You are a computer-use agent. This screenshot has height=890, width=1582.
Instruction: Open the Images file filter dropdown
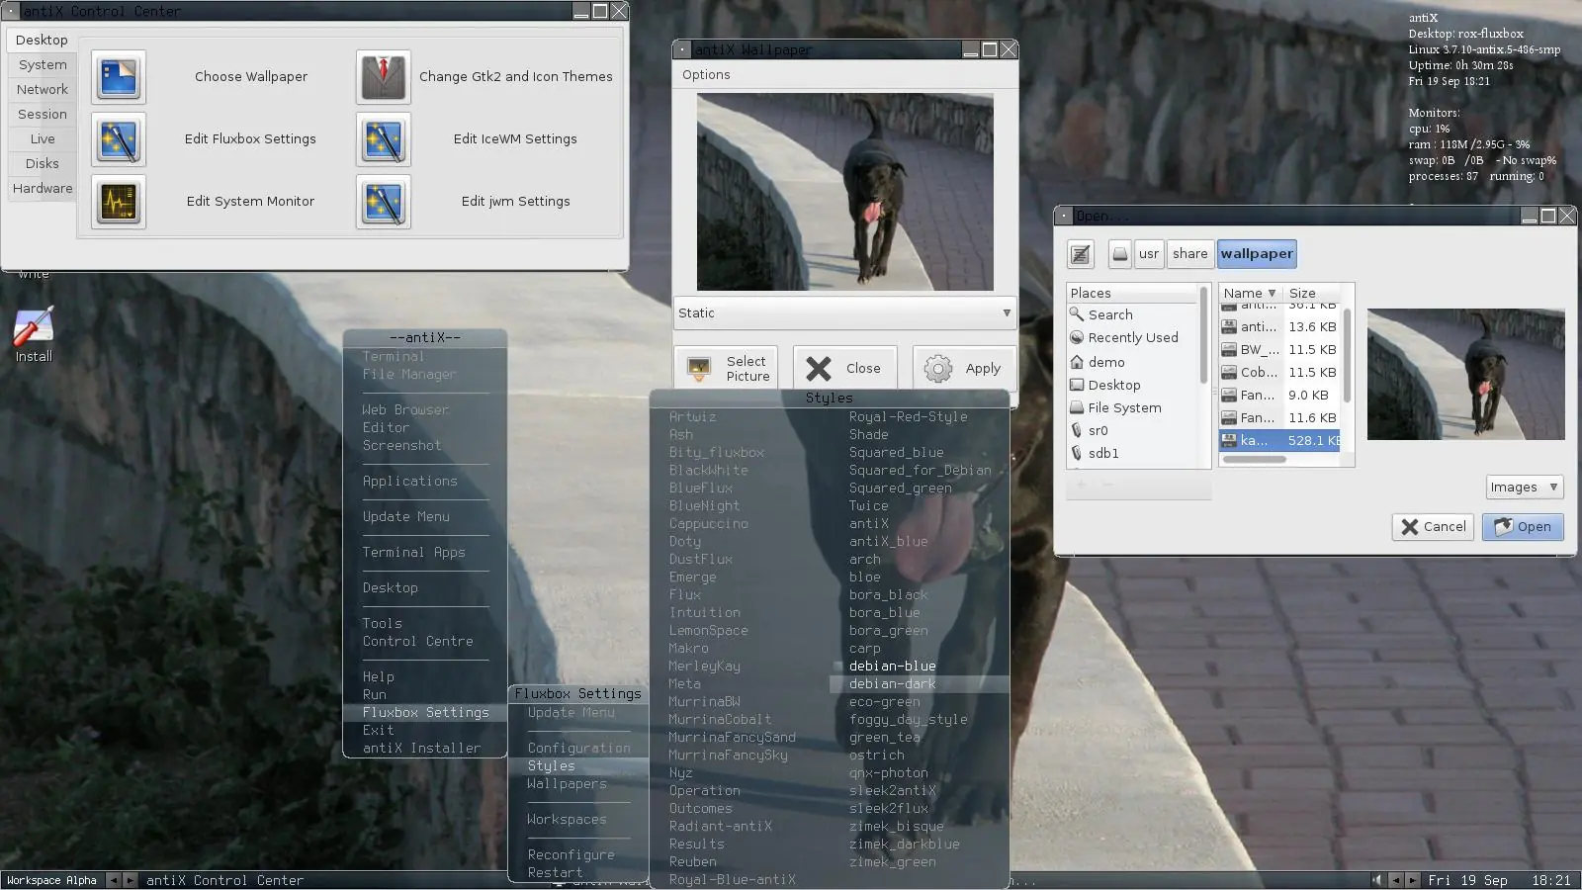coord(1525,487)
